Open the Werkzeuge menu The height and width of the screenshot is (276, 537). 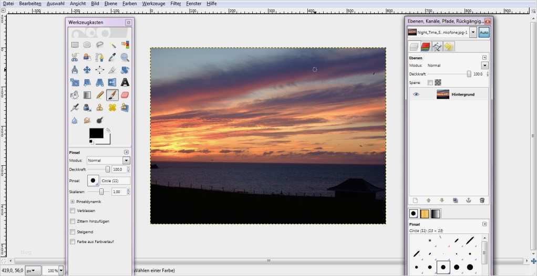tap(153, 4)
